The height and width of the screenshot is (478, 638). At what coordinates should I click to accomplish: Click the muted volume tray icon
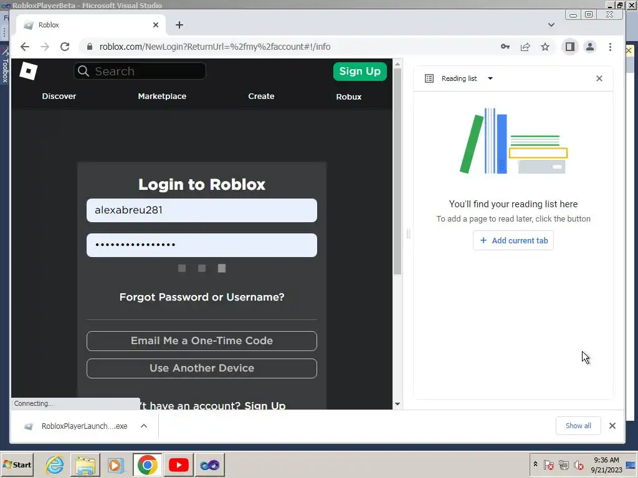pyautogui.click(x=578, y=464)
